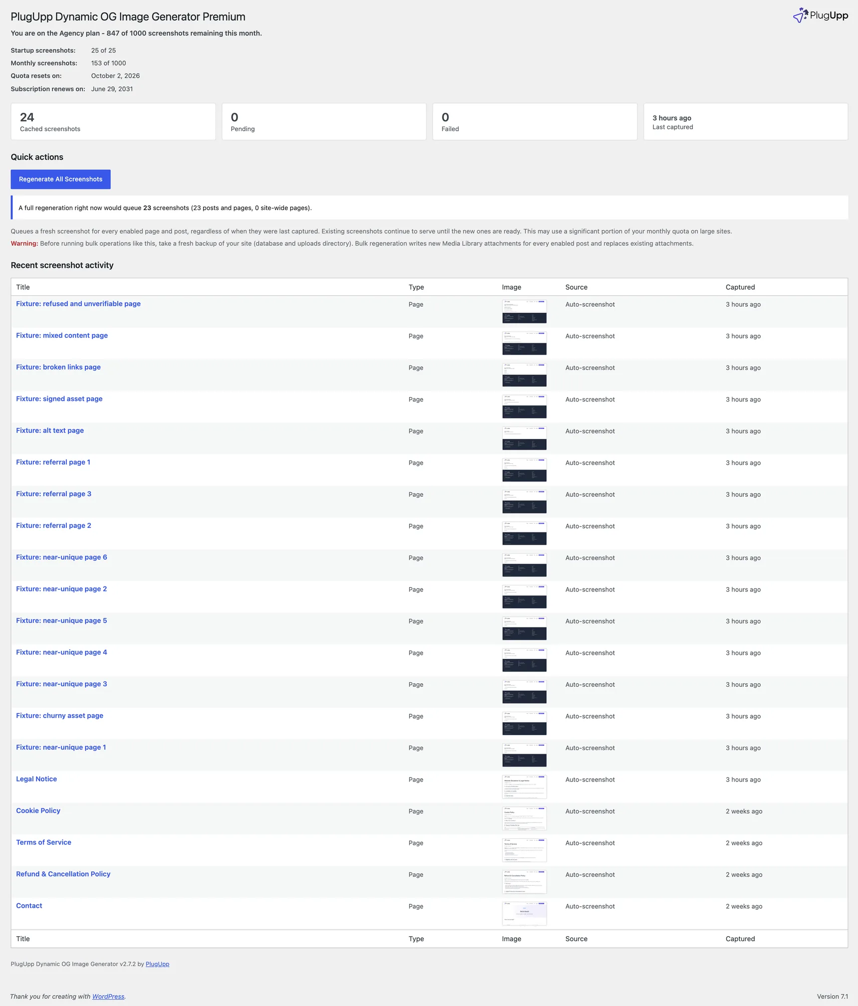Open Fixture: near-unique page 5 link

point(61,620)
